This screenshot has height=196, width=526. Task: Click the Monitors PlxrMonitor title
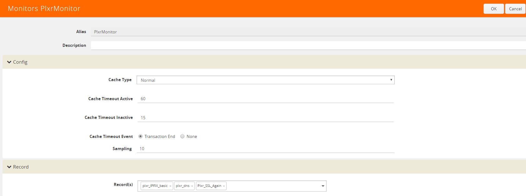click(44, 9)
